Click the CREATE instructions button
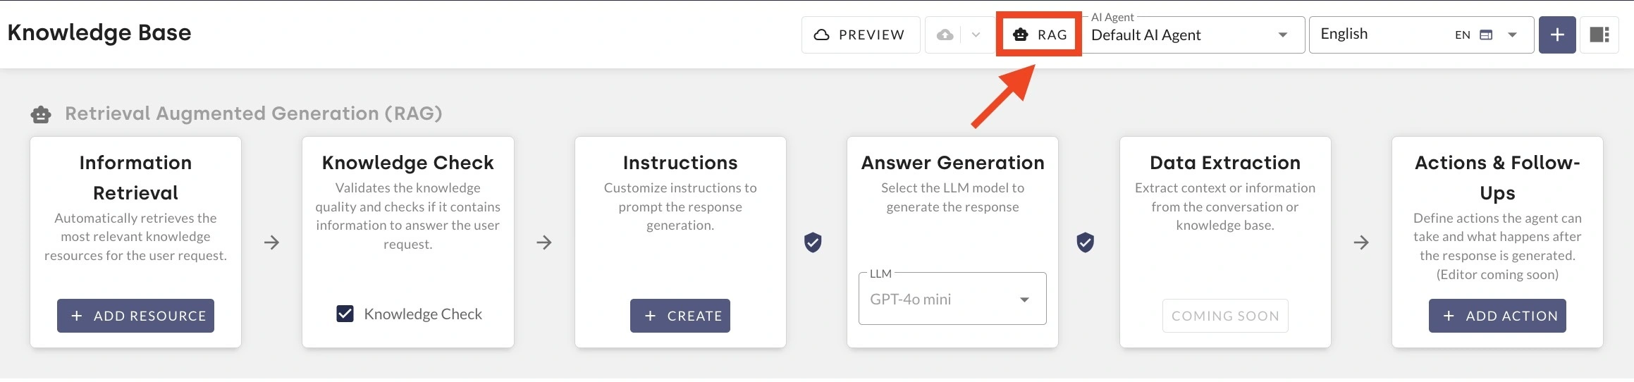This screenshot has height=382, width=1634. (680, 316)
